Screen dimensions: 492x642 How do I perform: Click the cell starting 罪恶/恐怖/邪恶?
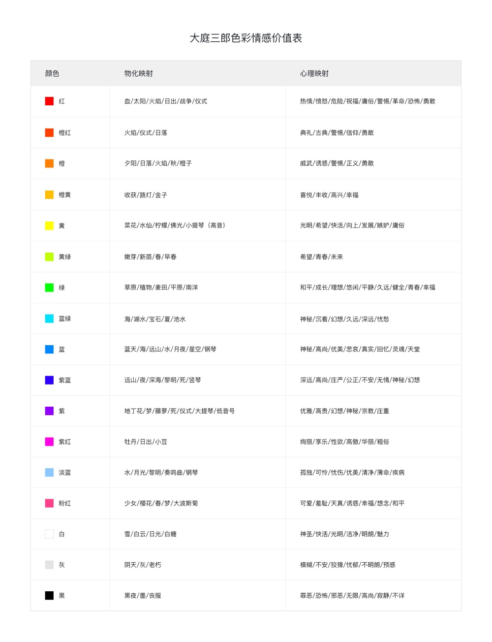tap(373, 595)
